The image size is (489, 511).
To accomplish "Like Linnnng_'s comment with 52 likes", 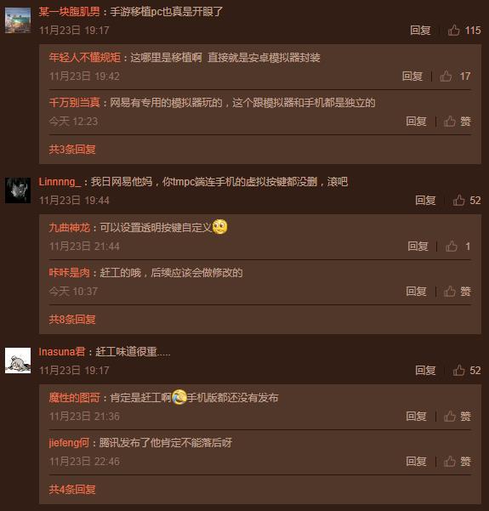I will click(x=467, y=200).
